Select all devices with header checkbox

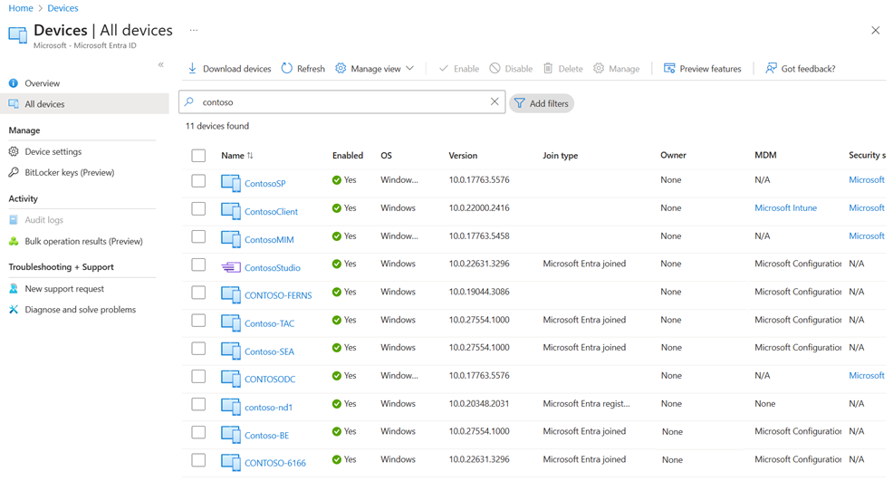pyautogui.click(x=198, y=156)
